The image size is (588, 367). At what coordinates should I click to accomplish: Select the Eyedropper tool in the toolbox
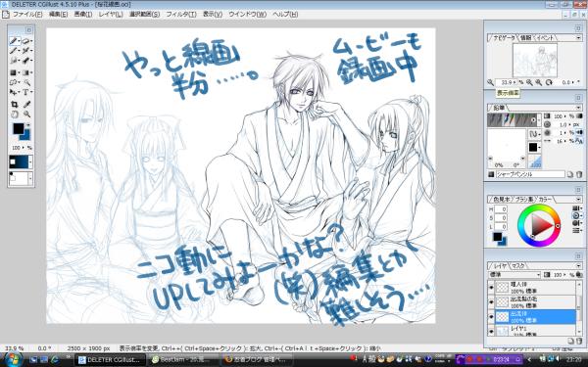coord(26,104)
